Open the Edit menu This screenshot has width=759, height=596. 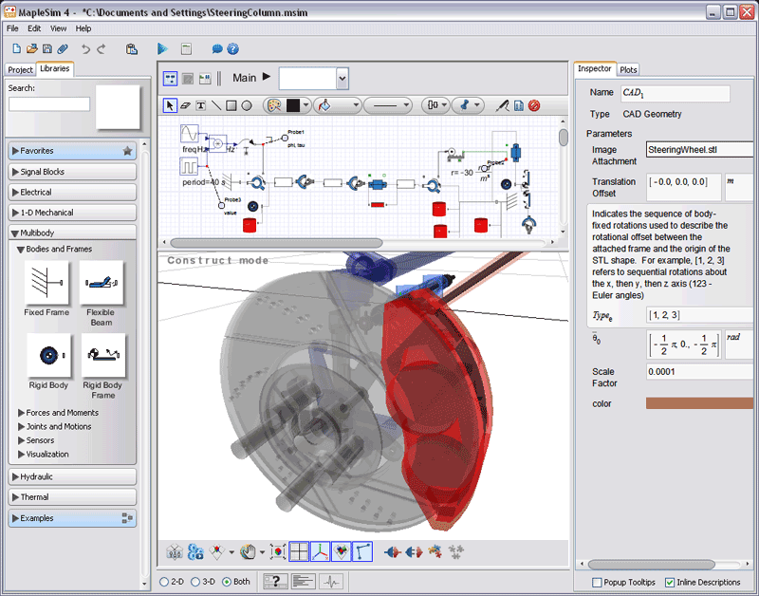pos(34,28)
